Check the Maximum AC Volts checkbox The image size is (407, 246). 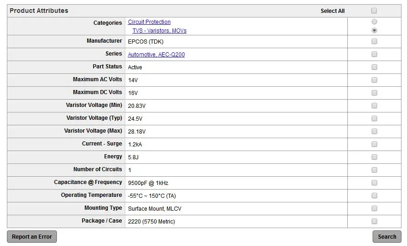pyautogui.click(x=374, y=80)
